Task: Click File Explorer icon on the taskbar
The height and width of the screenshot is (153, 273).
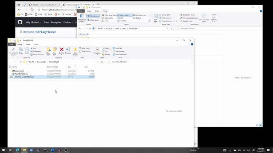Action: point(24,150)
